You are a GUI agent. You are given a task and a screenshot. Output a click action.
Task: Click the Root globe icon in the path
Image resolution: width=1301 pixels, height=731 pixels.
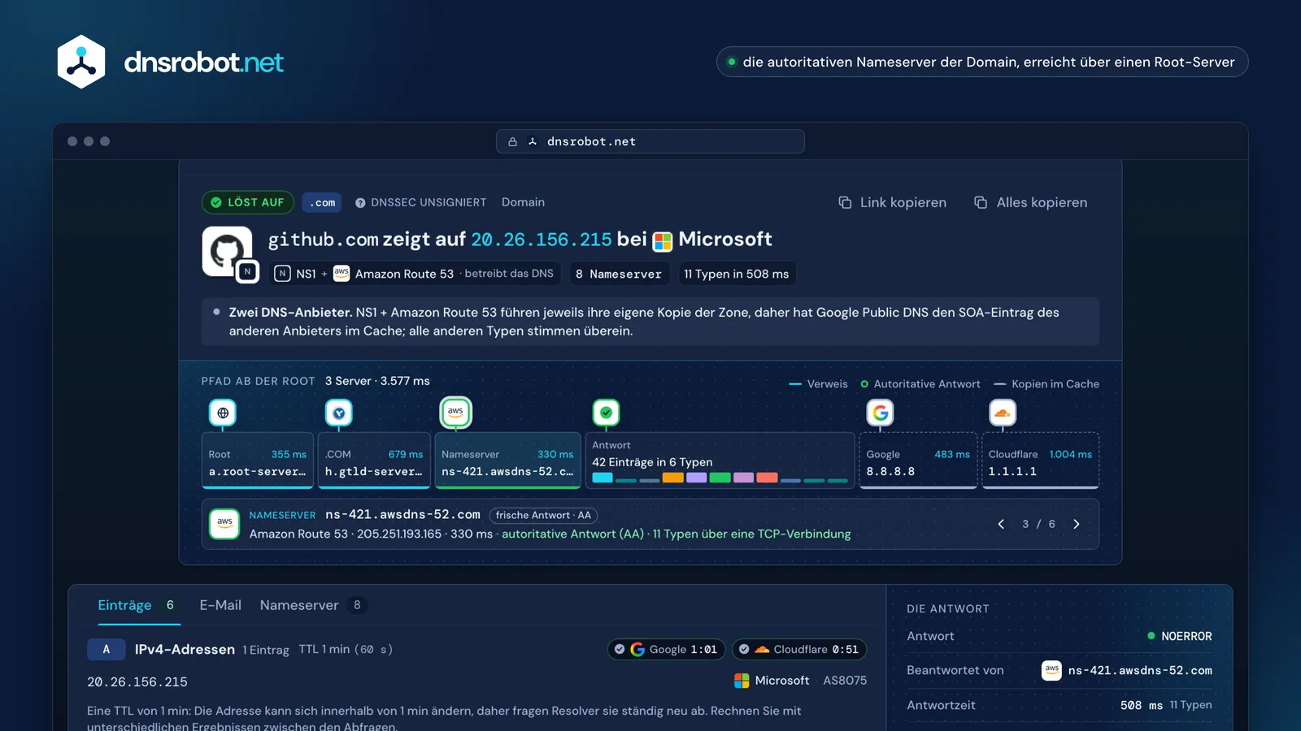coord(223,413)
